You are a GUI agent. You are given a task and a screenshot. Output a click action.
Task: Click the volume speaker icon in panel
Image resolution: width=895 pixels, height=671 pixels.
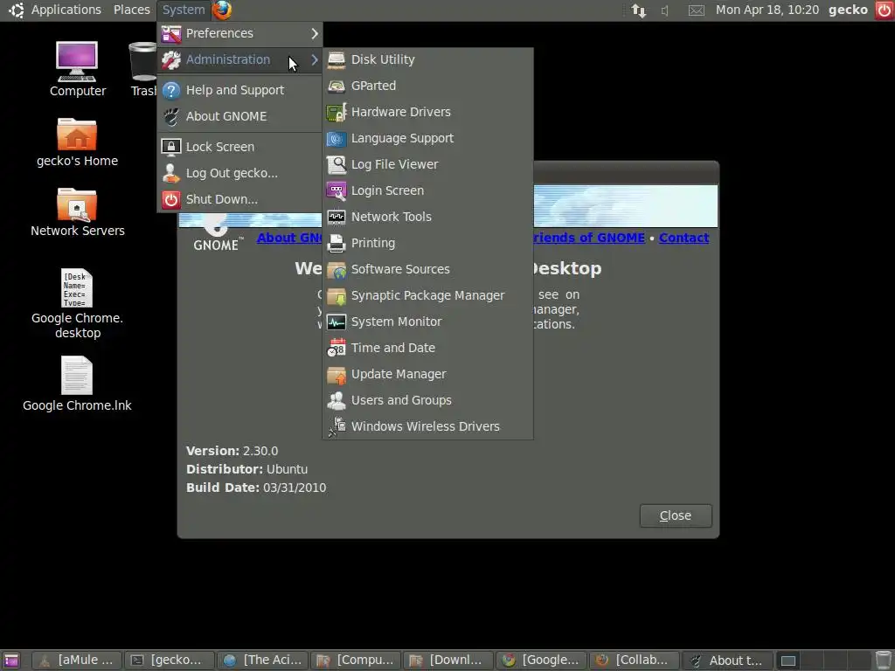coord(665,10)
